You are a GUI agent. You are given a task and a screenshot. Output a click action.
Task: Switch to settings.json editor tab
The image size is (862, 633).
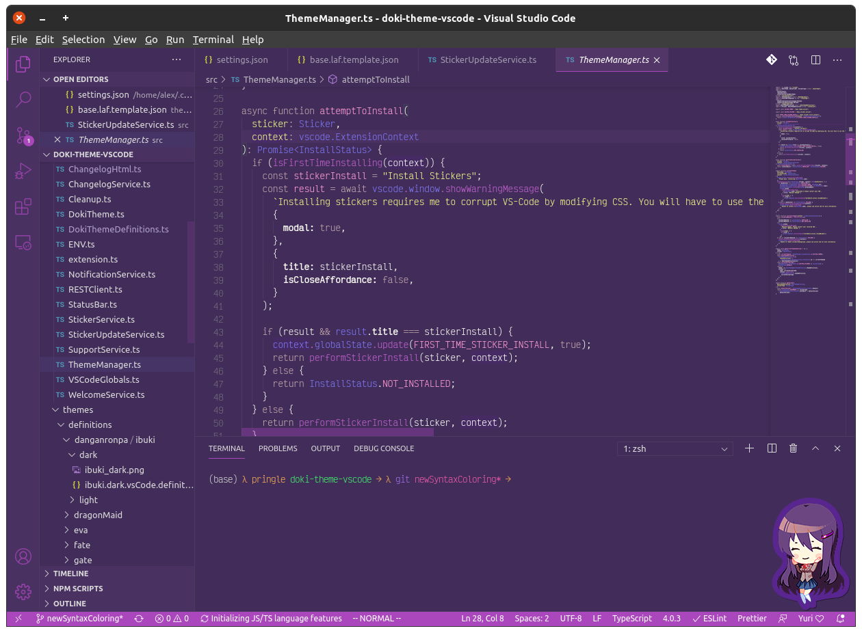tap(241, 60)
